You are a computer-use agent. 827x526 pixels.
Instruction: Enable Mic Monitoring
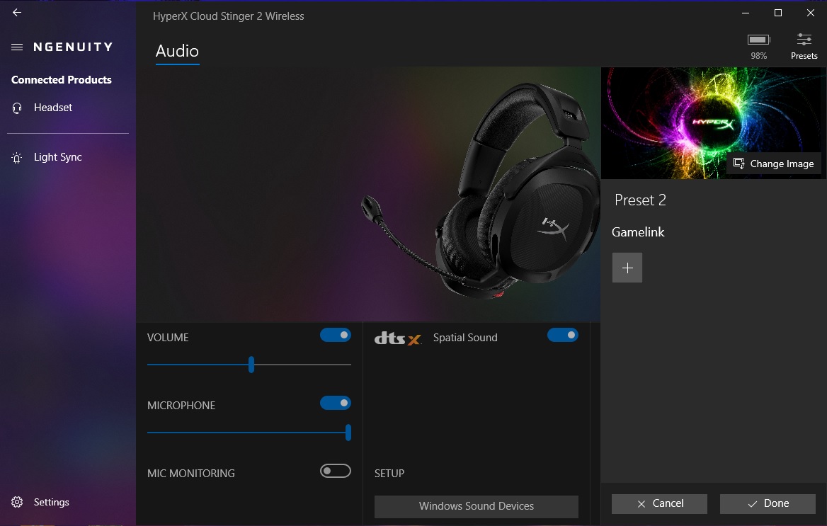[x=335, y=470]
